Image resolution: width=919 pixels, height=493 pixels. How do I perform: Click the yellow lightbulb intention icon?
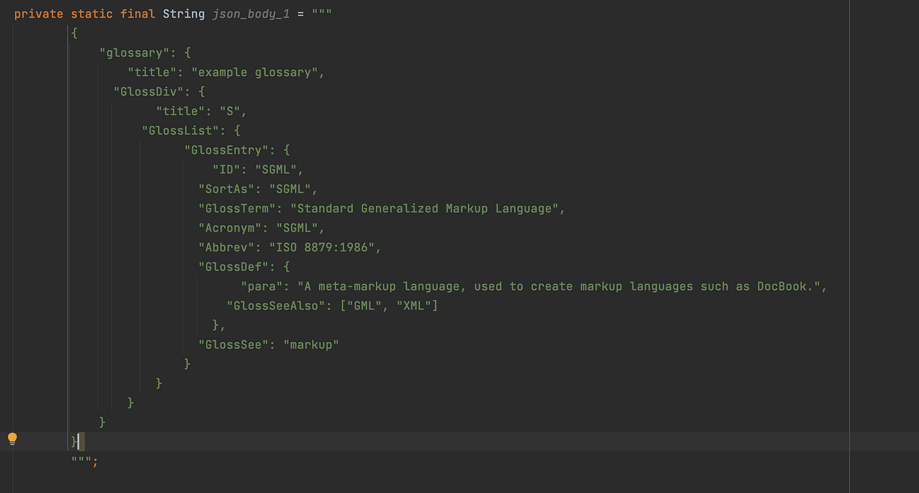[12, 439]
